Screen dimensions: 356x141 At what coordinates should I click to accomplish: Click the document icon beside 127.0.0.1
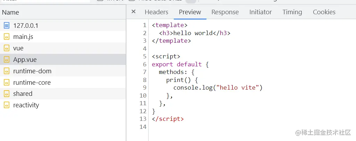click(7, 26)
